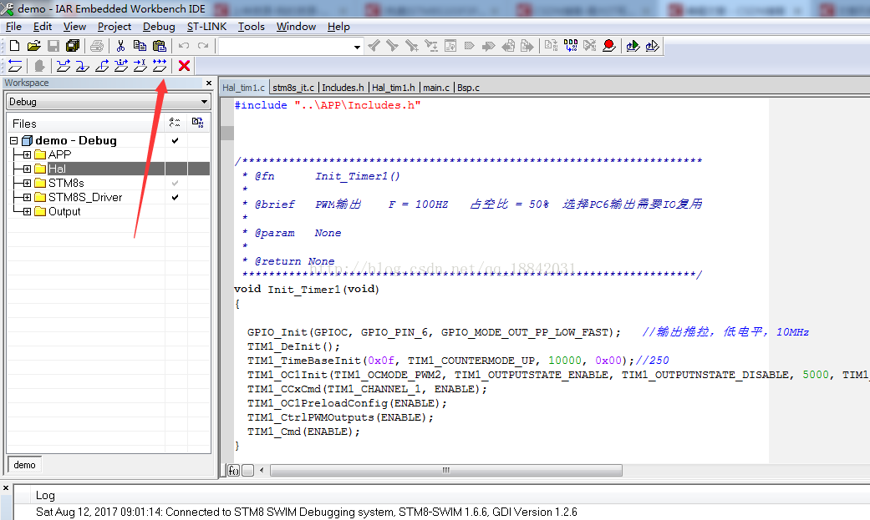Switch to the main.c tab
The image size is (870, 520).
point(436,88)
